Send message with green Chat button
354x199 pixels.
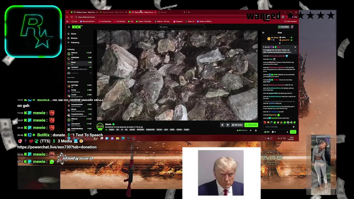coord(293,132)
